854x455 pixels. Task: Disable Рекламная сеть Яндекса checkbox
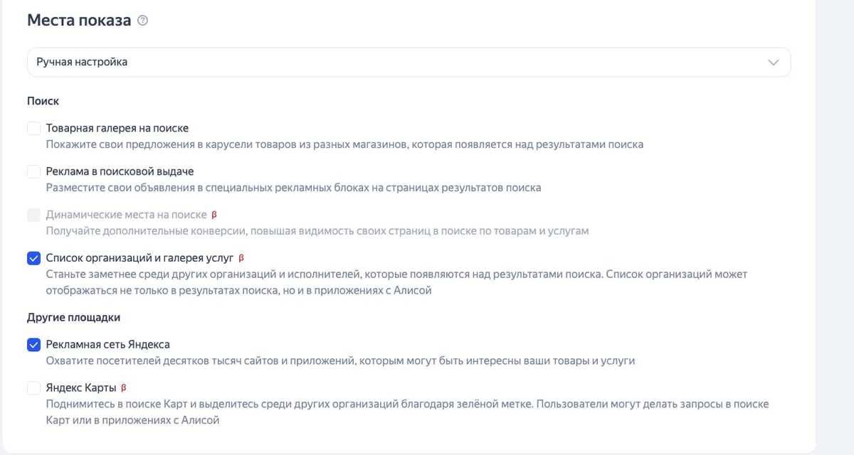tap(33, 345)
